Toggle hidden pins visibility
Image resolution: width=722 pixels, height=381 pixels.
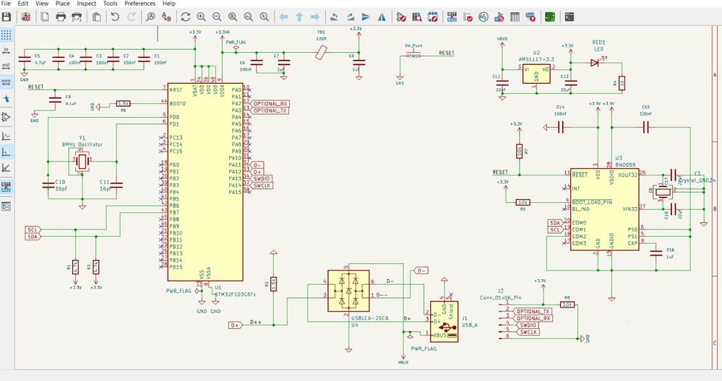(7, 116)
